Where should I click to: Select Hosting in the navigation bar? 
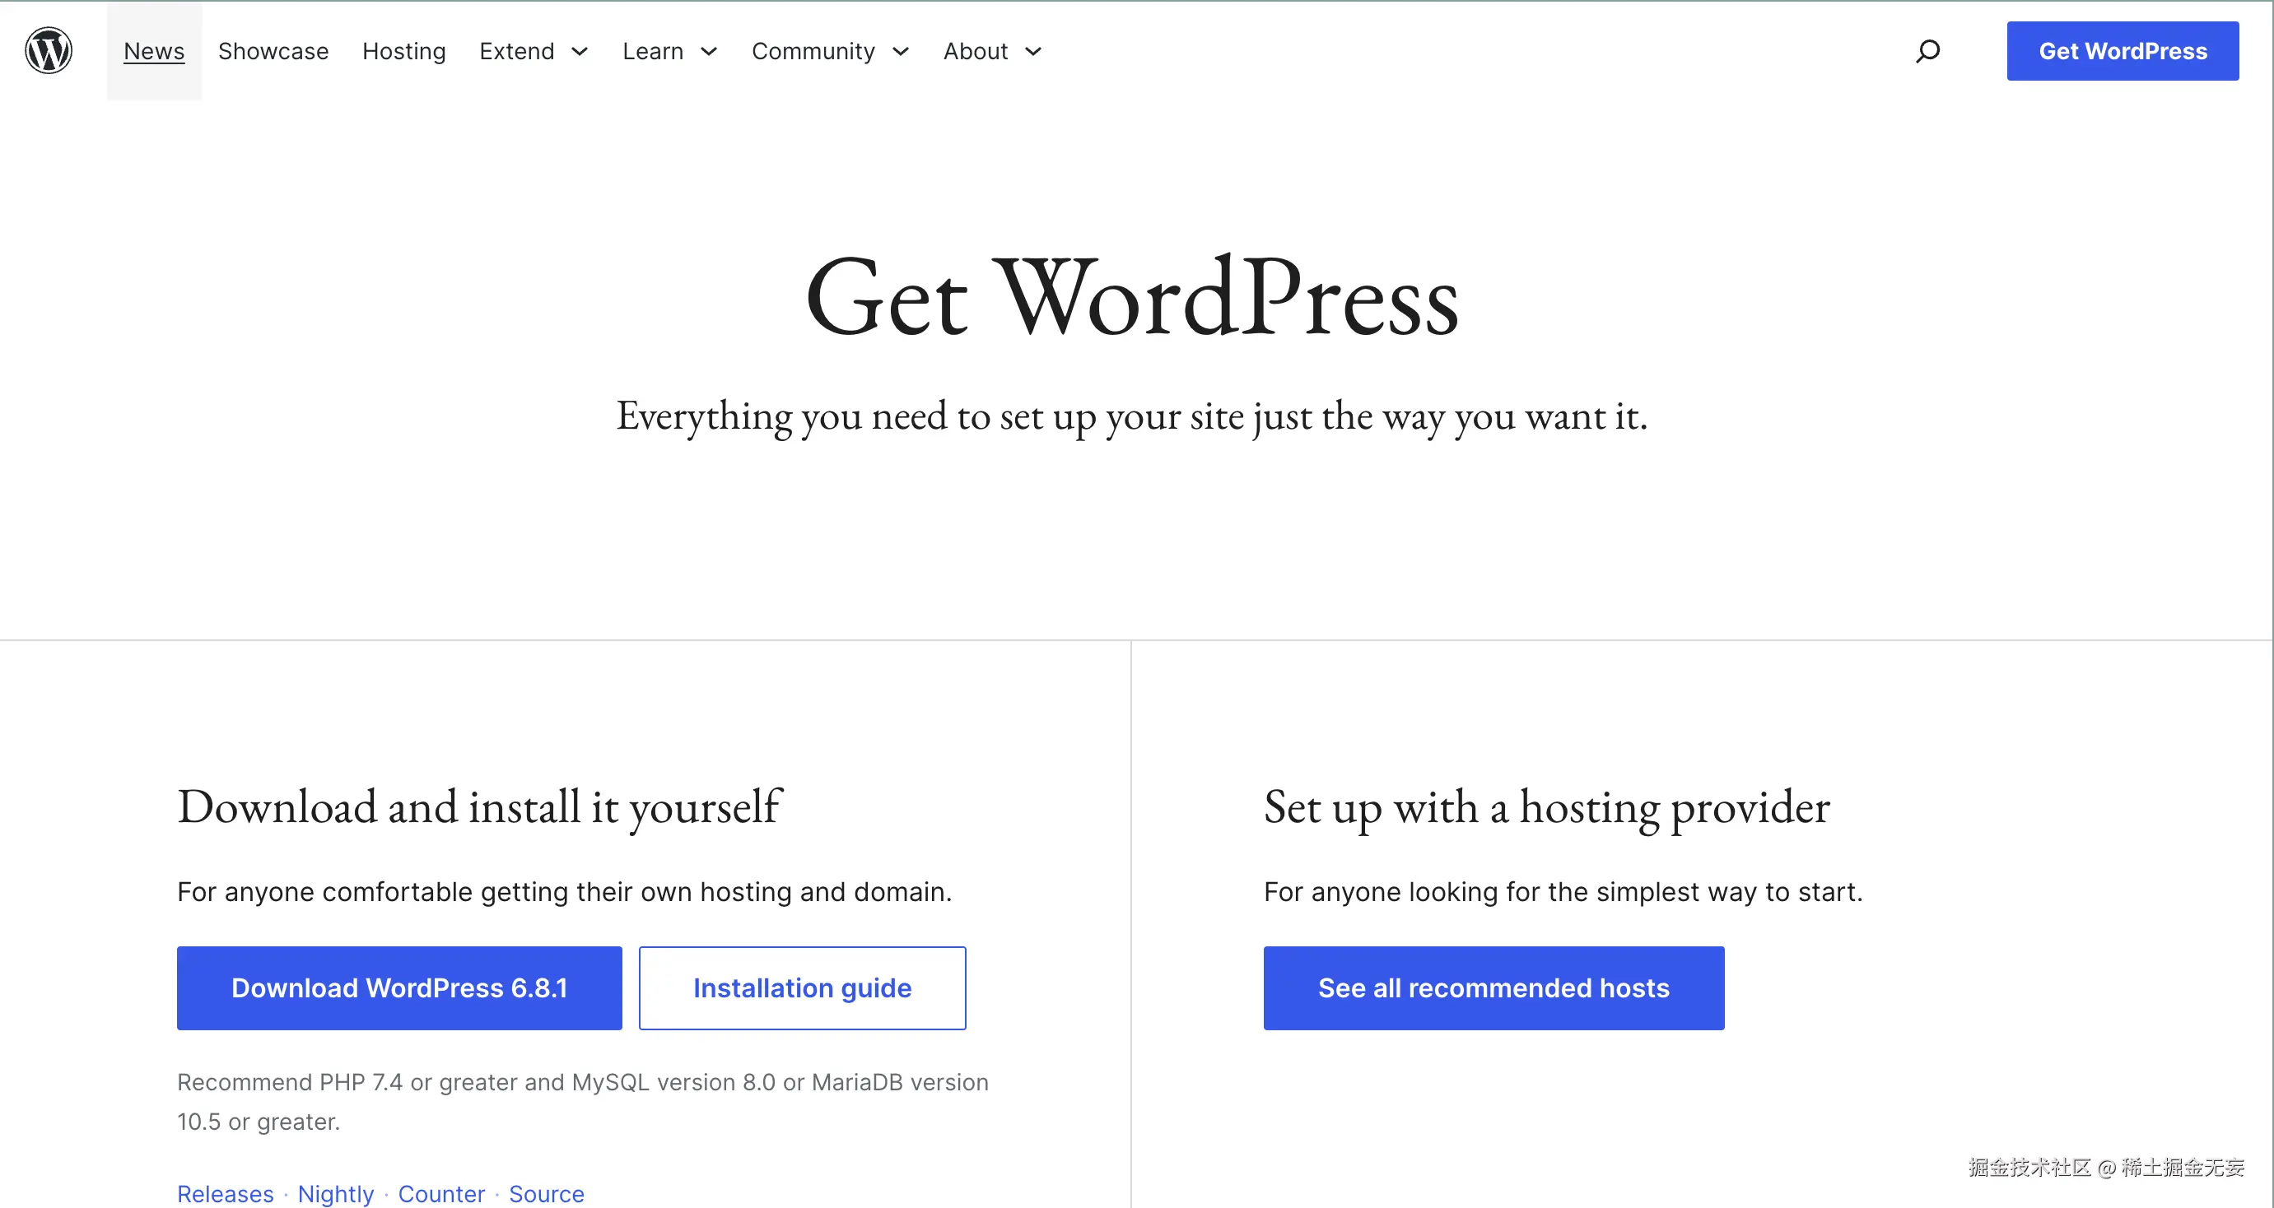click(x=403, y=51)
